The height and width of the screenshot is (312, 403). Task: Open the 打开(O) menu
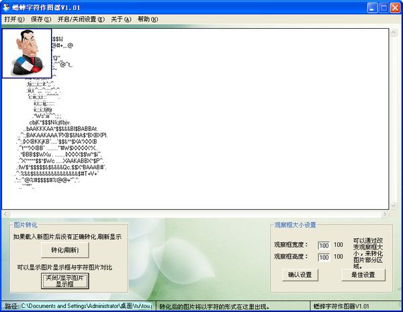click(14, 19)
